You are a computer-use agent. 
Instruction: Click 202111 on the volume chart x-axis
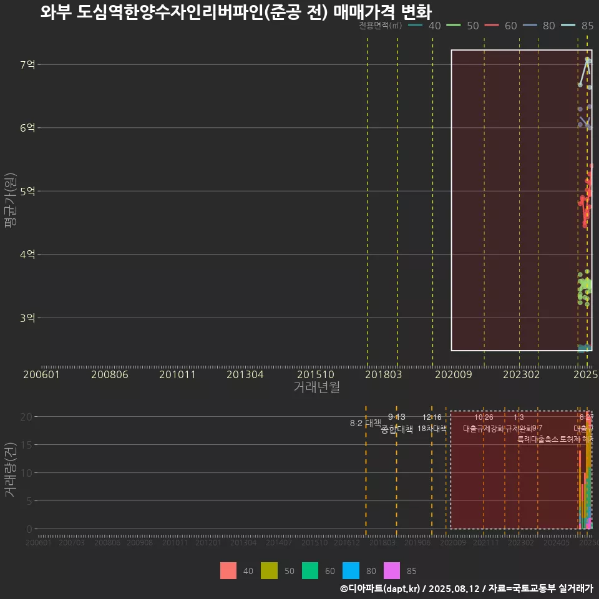point(486,542)
